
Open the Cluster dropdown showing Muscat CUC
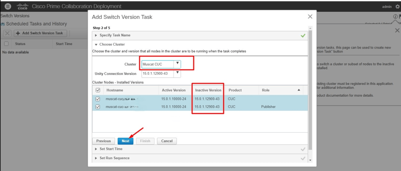(177, 63)
